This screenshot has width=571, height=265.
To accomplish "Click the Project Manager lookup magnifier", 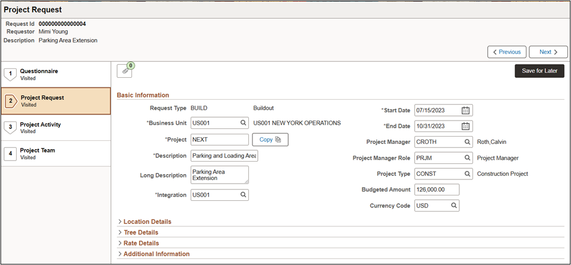I will point(467,142).
